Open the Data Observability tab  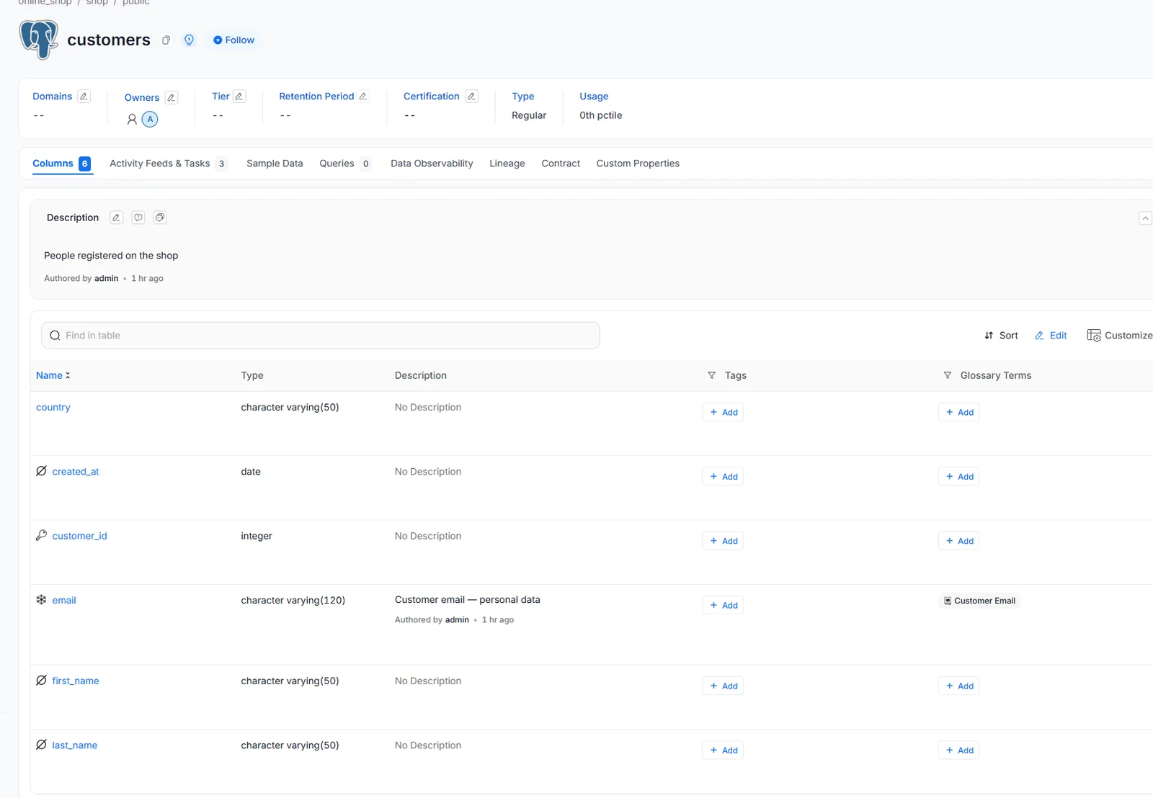tap(432, 163)
